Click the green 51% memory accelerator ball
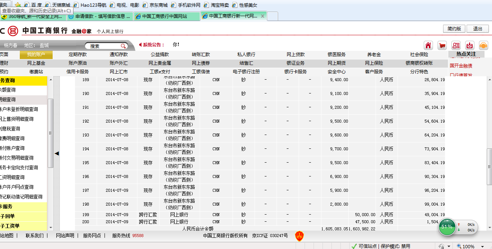The height and width of the screenshot is (249, 492). 447,227
